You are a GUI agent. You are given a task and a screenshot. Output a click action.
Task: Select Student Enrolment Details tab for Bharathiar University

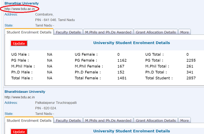[29, 32]
